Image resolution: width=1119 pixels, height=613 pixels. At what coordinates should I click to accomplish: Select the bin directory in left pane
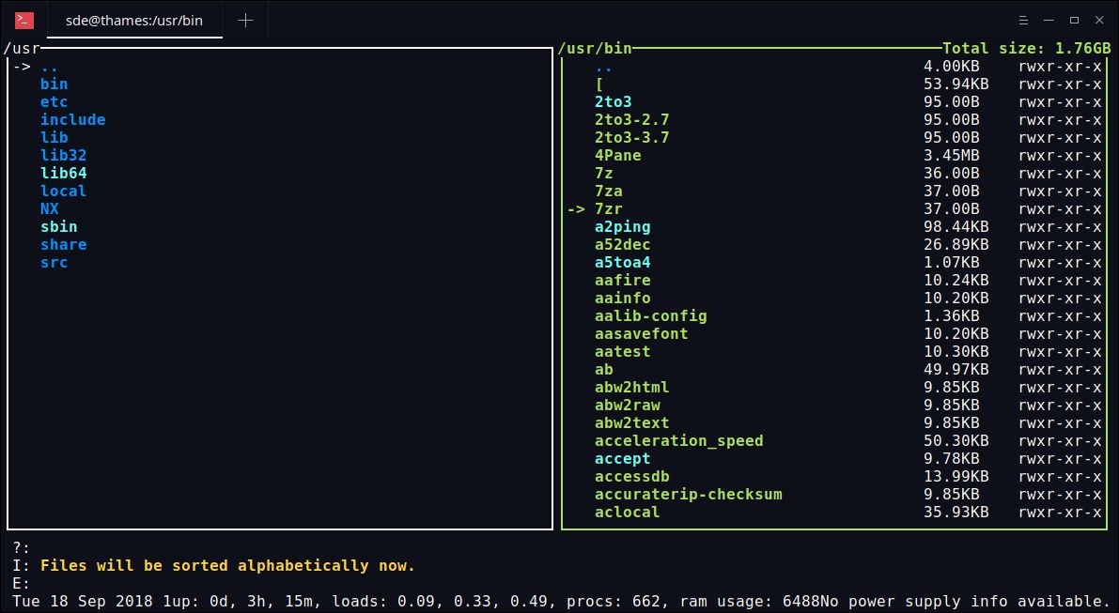click(x=54, y=84)
